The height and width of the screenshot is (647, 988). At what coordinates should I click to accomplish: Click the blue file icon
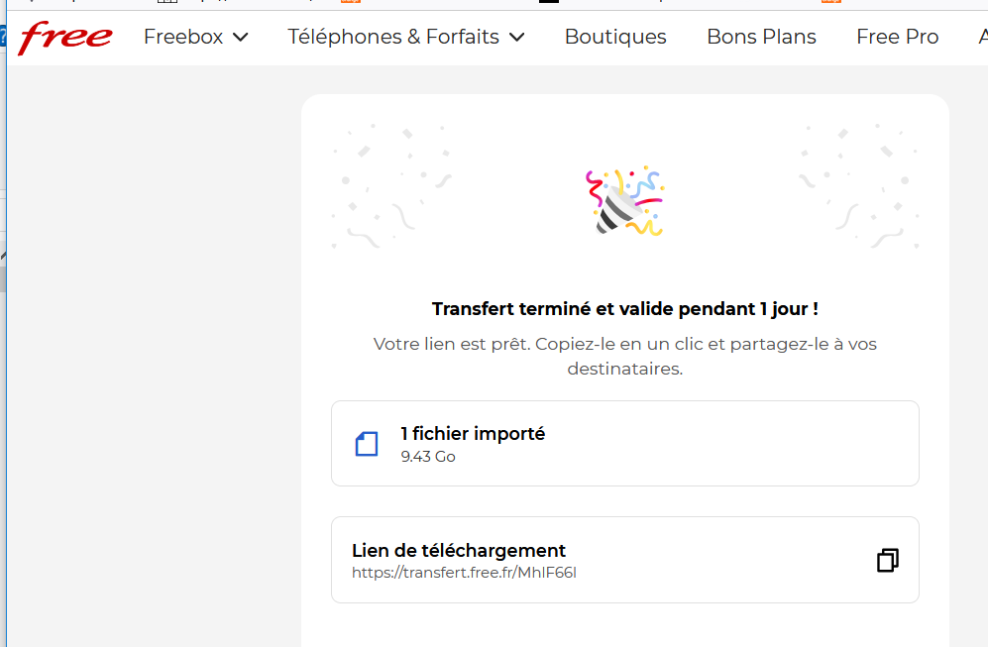(x=367, y=444)
